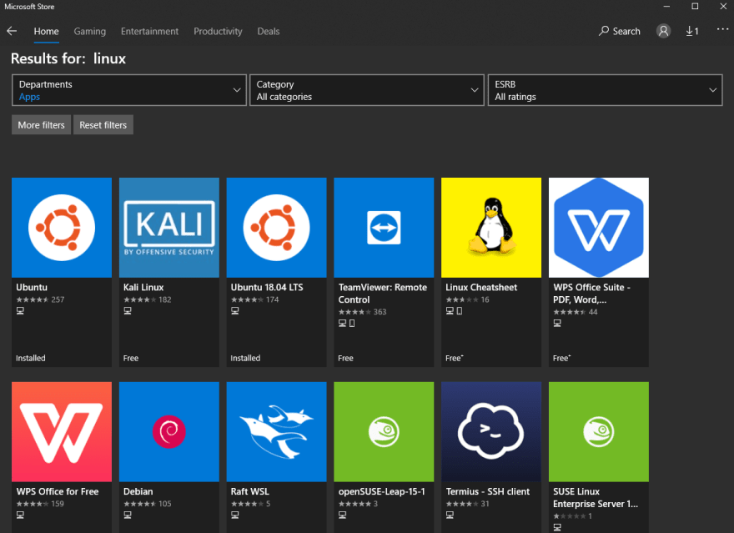Click the Linux Cheatsheet title text

click(481, 287)
